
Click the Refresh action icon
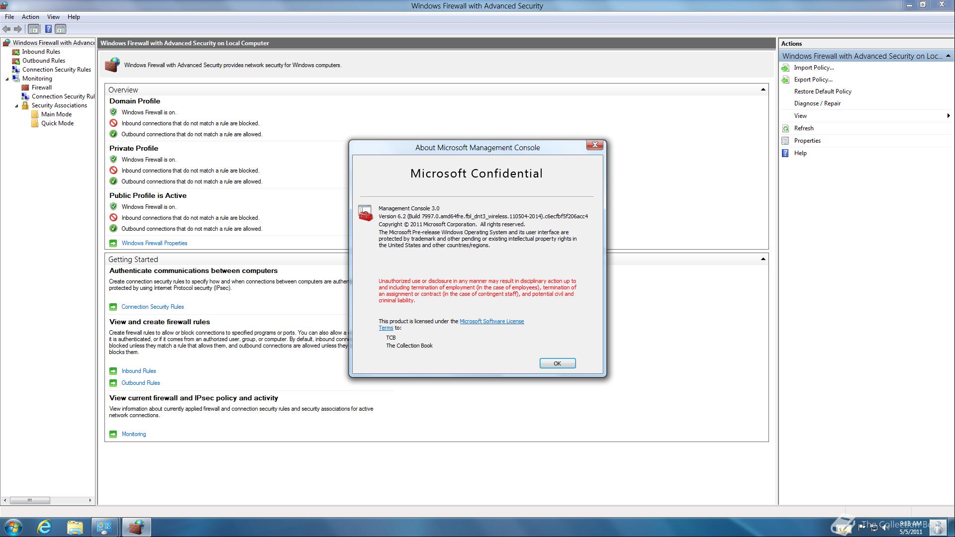point(785,128)
